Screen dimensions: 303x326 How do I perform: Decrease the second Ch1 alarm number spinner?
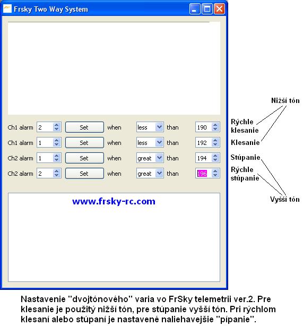pyautogui.click(x=56, y=145)
